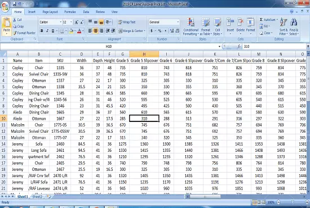This screenshot has width=310, height=208.
Task: Apply the red Font Color
Action: [79, 31]
